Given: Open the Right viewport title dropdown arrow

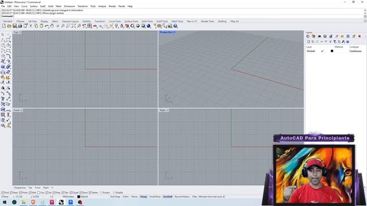Looking at the screenshot, I should point(167,110).
